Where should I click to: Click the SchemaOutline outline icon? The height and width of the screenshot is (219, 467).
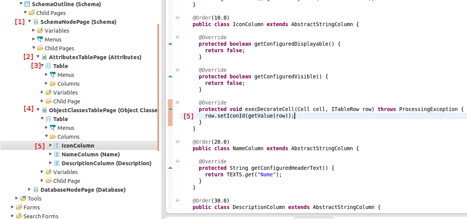pos(27,4)
